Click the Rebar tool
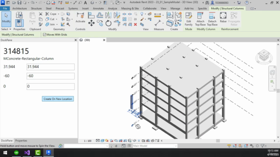 coord(223,17)
